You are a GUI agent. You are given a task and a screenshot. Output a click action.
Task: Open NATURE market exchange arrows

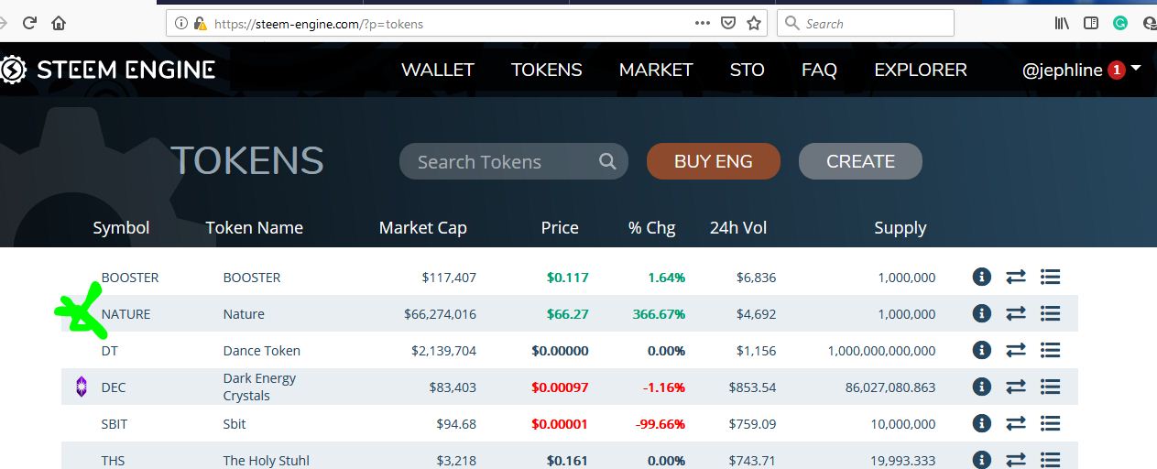[x=1015, y=313]
